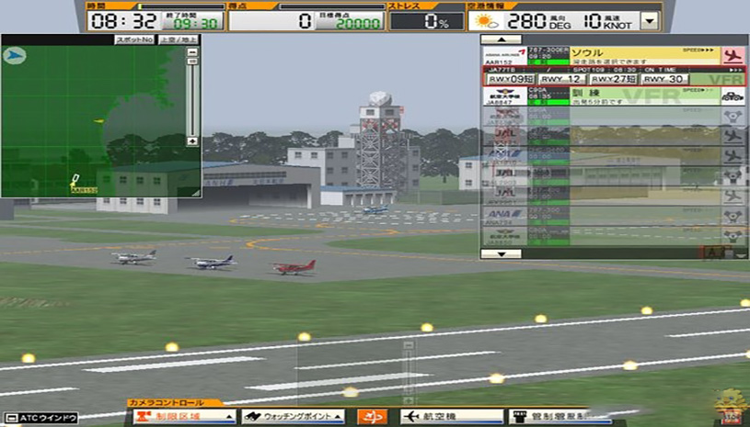
Task: Expand the airport info weather dropdown
Action: 650,20
